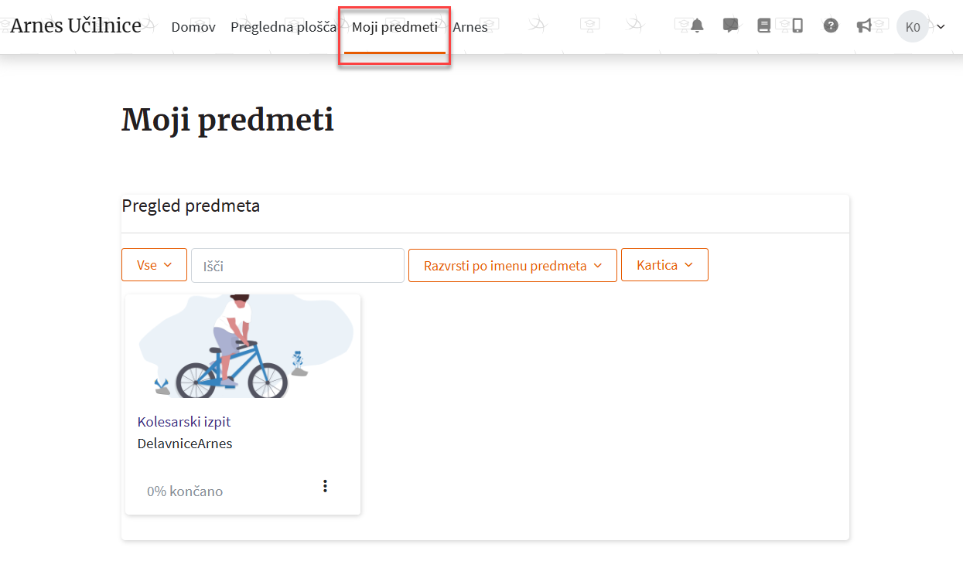Open help via question mark icon
Viewport: 963px width, 561px height.
pos(831,26)
